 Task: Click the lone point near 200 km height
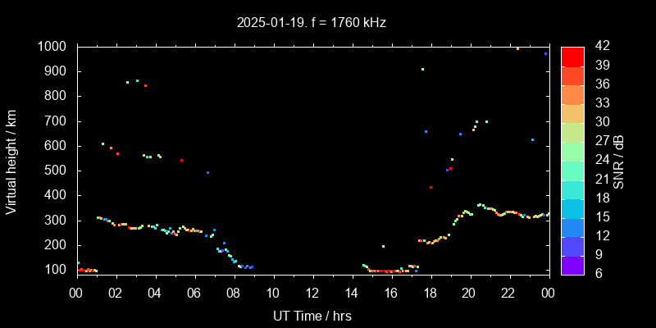tap(383, 246)
